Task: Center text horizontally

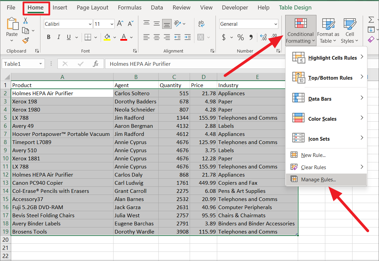Action: 157,37
